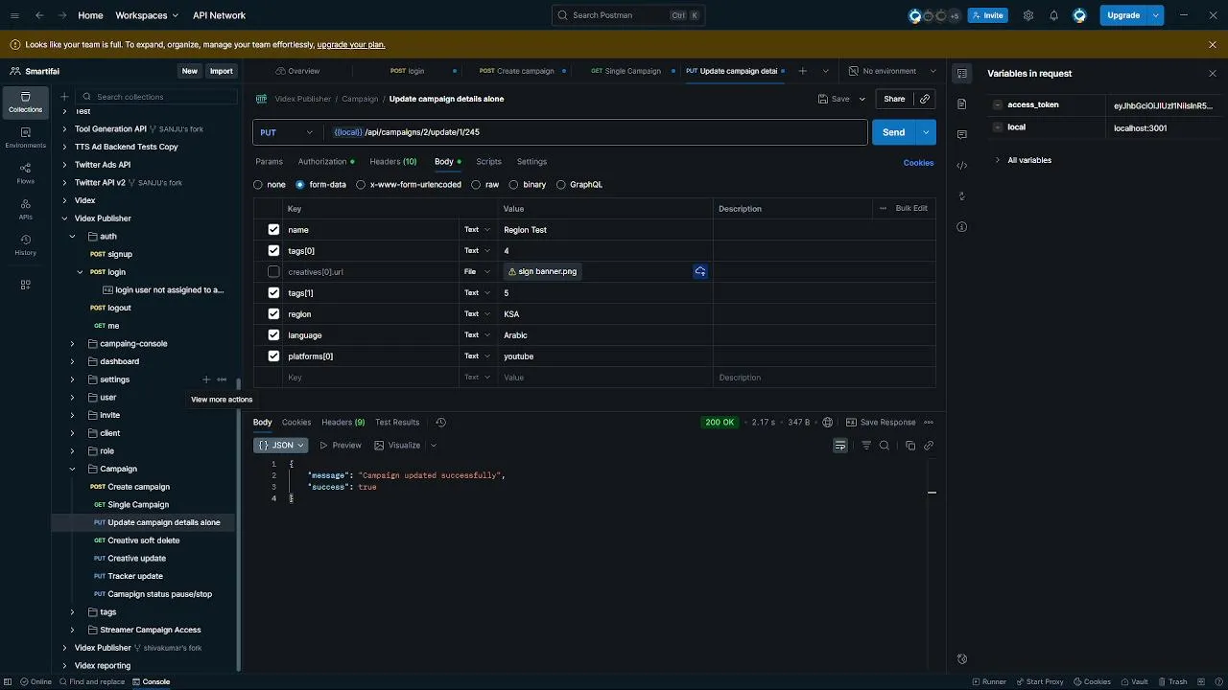Viewport: 1228px width, 690px height.
Task: Open the Collections sidebar panel
Action: (x=25, y=102)
